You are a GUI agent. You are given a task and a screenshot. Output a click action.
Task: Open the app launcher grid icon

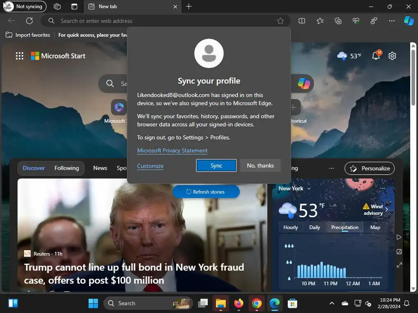[20, 56]
